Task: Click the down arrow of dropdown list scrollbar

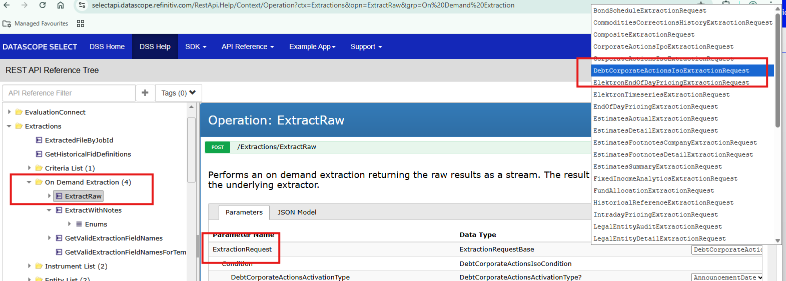Action: coord(777,240)
